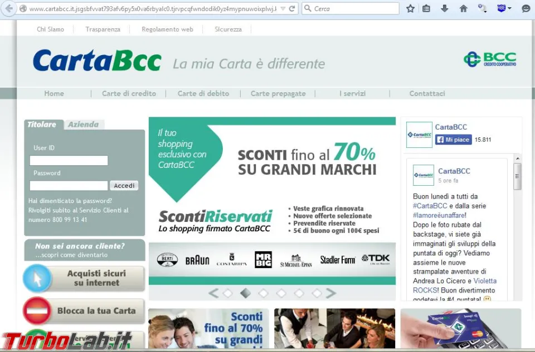The width and height of the screenshot is (535, 352).
Task: Select the fourth carousel slide diamond
Action: (x=281, y=293)
